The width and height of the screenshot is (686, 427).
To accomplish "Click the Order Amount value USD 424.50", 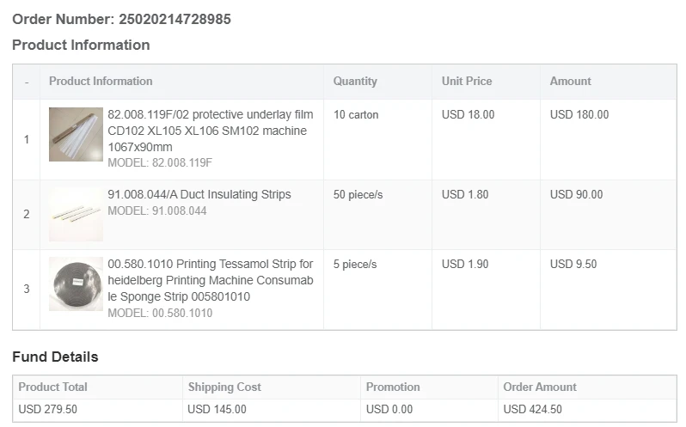I will click(532, 409).
